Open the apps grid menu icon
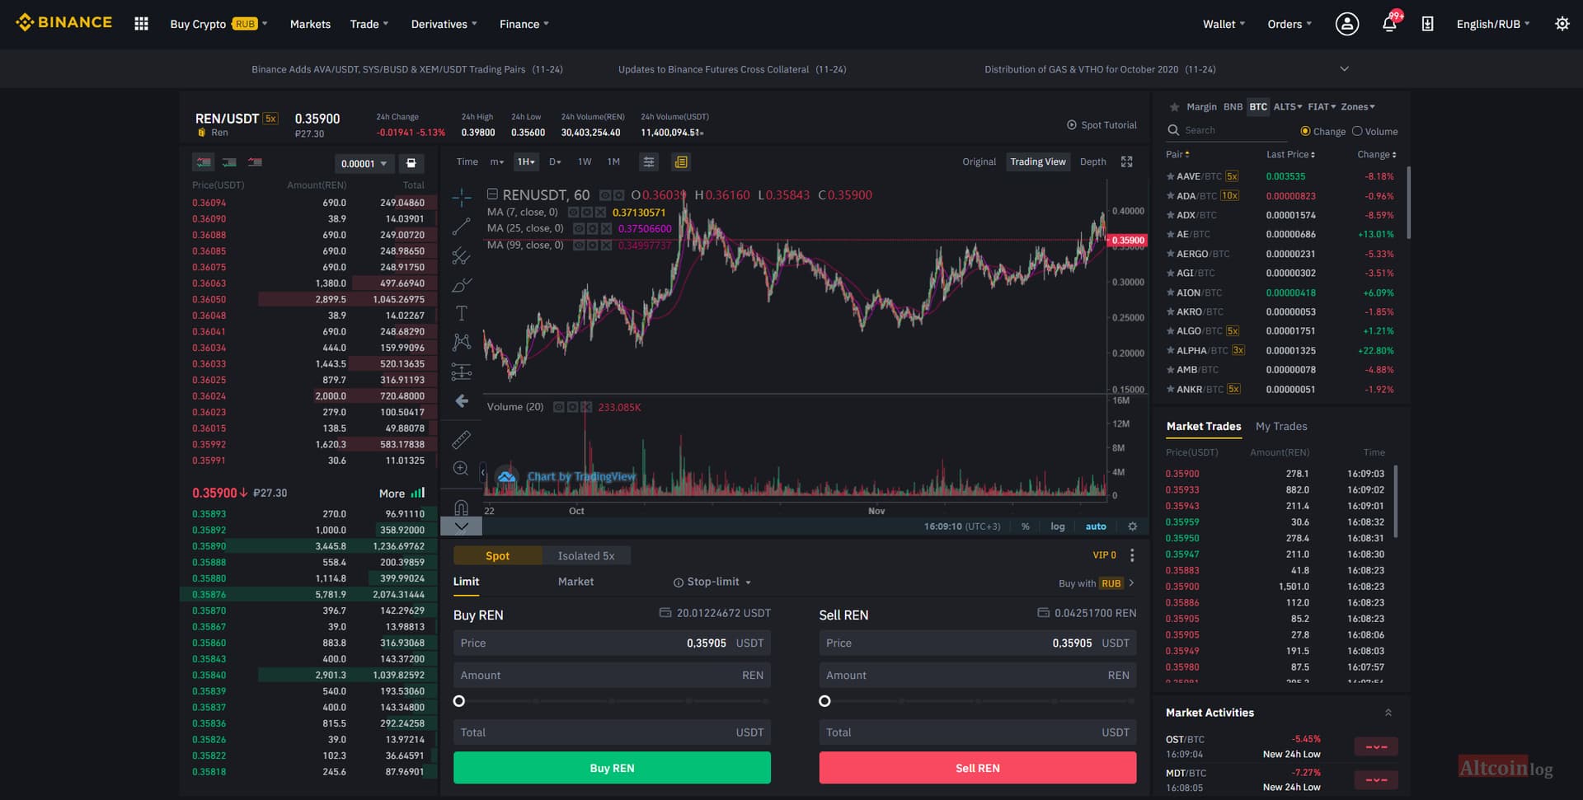 coord(141,24)
